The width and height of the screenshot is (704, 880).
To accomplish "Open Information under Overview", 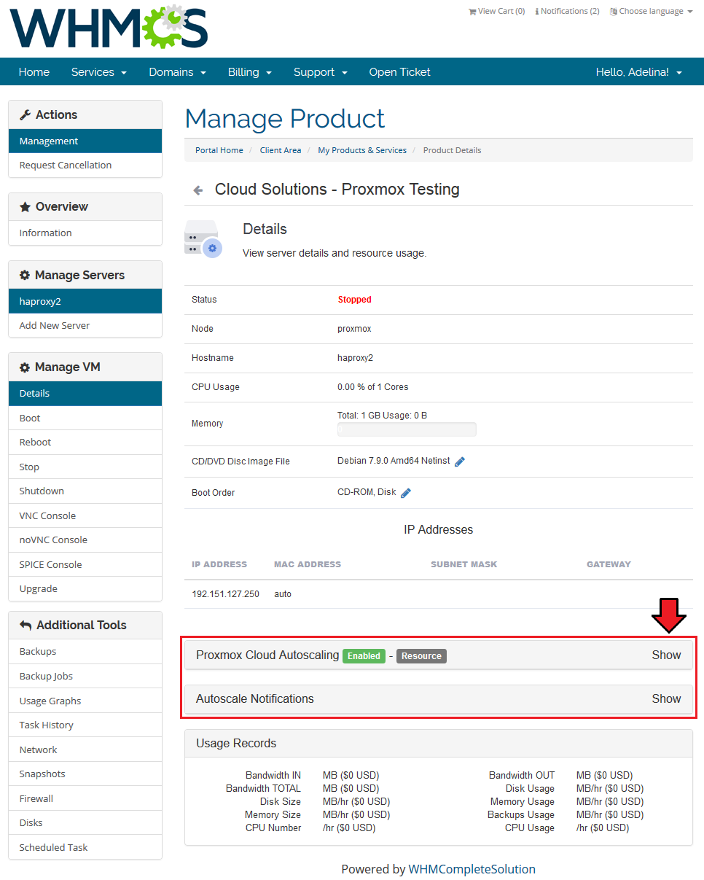I will [x=85, y=233].
